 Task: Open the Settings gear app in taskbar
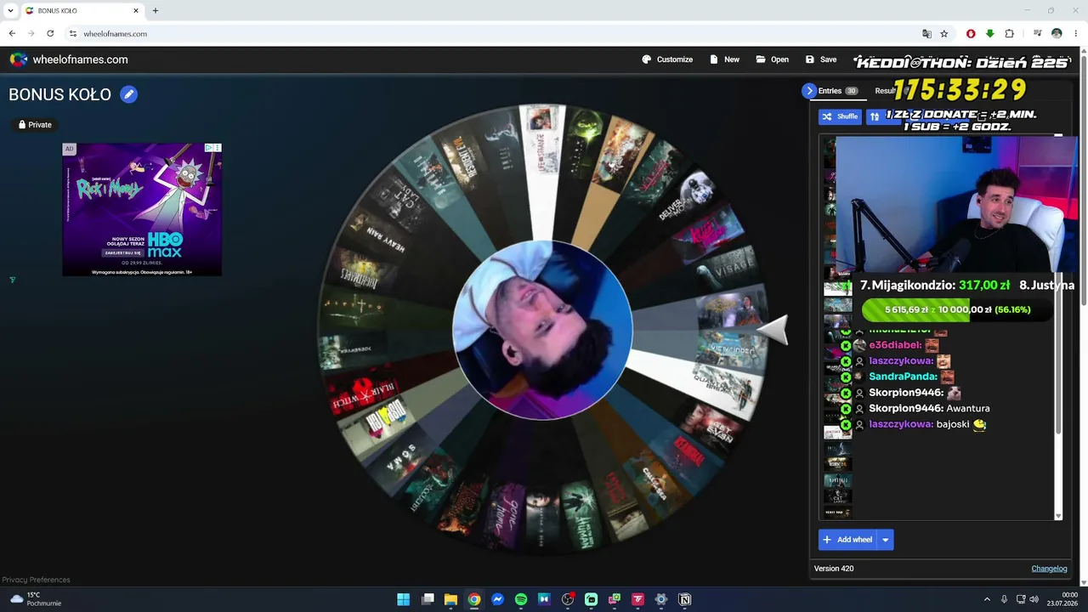pyautogui.click(x=661, y=599)
